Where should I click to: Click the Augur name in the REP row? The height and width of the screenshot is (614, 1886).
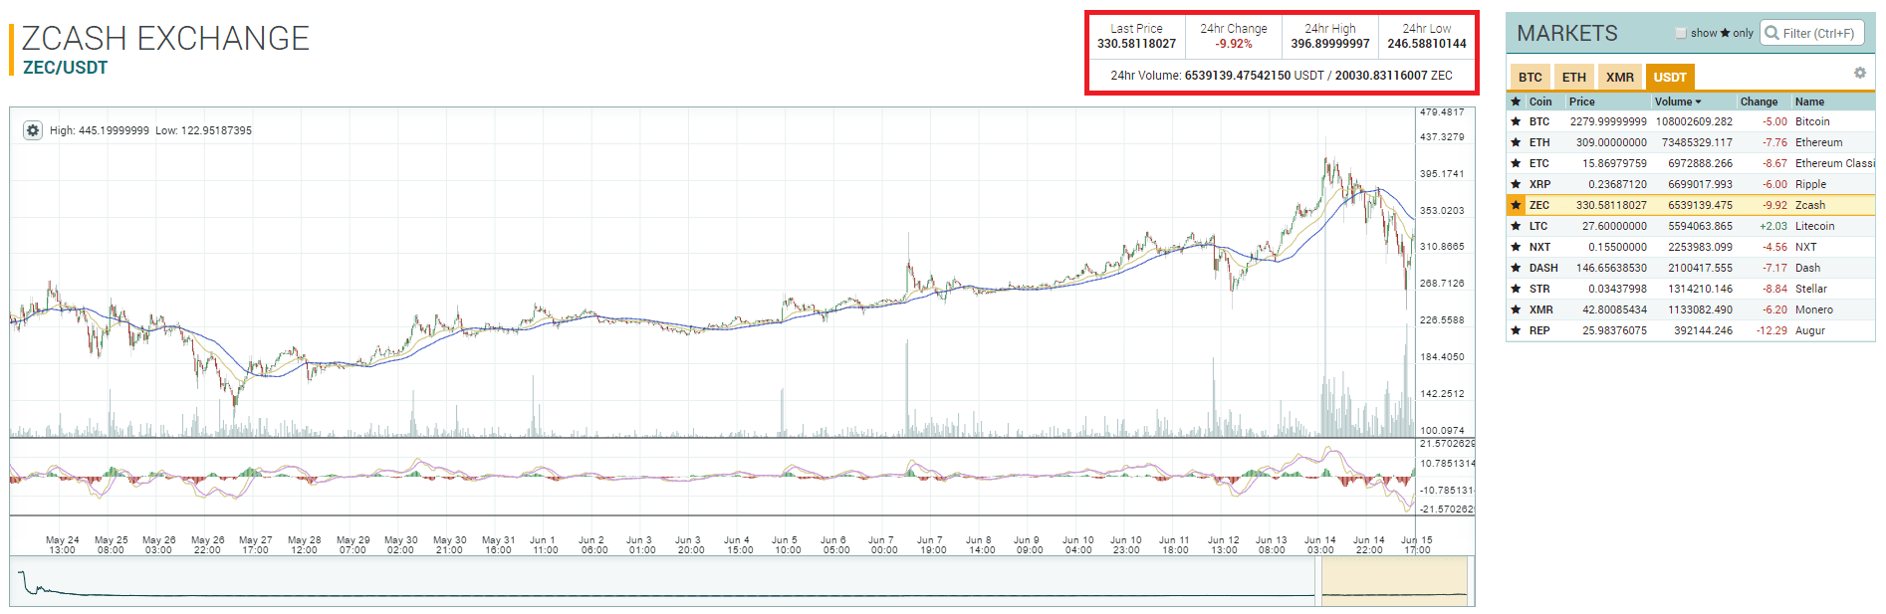point(1810,330)
